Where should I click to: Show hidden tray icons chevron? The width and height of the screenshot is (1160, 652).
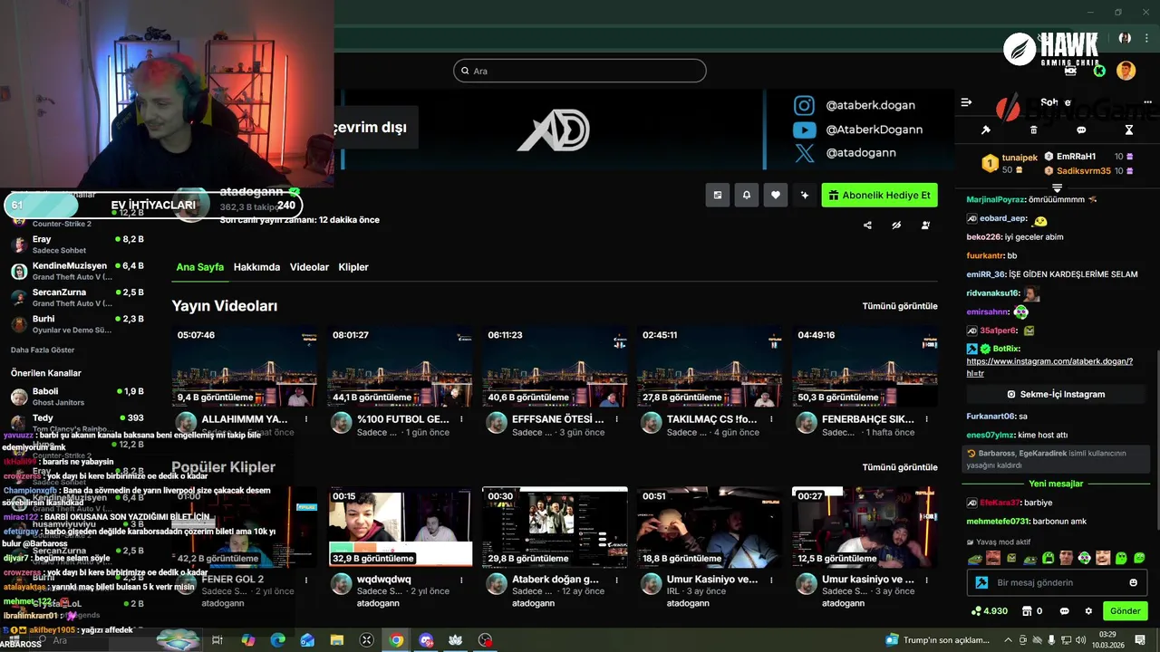tap(1008, 640)
